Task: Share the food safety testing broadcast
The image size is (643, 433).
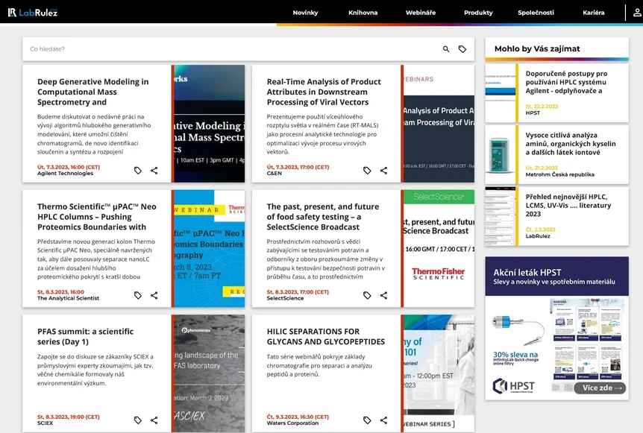Action: [x=383, y=295]
